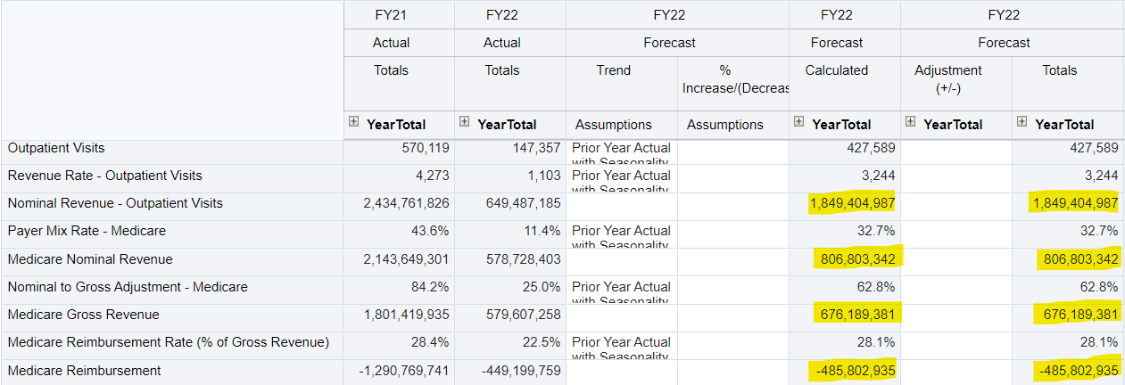This screenshot has width=1125, height=385.
Task: Select the Medicare Nominal Revenue row label
Action: click(x=90, y=259)
